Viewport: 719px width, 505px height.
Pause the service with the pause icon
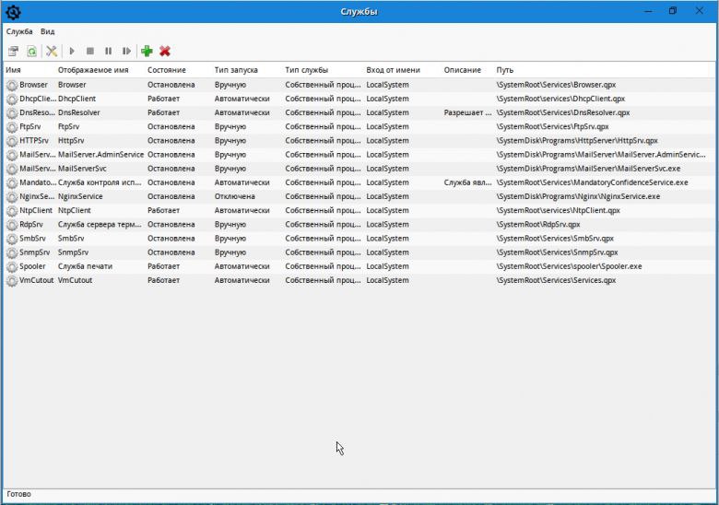click(x=108, y=51)
